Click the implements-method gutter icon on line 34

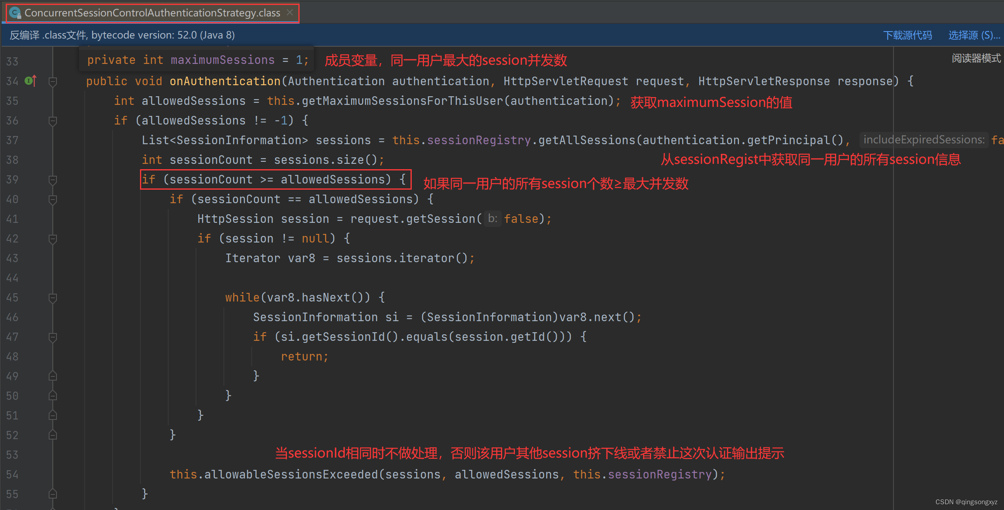31,81
